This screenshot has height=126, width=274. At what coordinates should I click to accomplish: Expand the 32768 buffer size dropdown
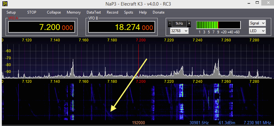click(x=179, y=31)
